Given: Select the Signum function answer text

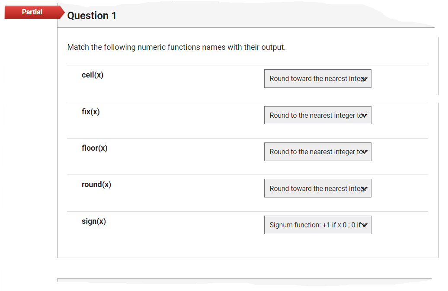Looking at the screenshot, I should [315, 225].
